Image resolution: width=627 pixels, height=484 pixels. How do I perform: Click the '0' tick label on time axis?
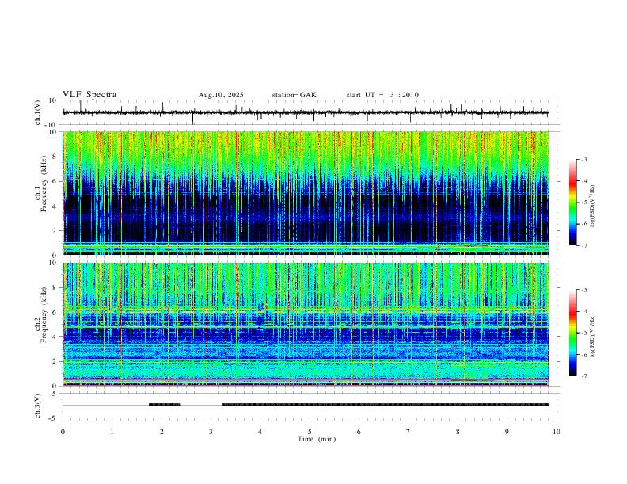63,432
